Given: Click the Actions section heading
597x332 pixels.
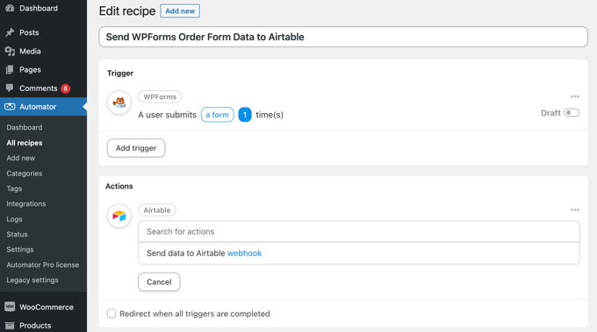Looking at the screenshot, I should [119, 186].
